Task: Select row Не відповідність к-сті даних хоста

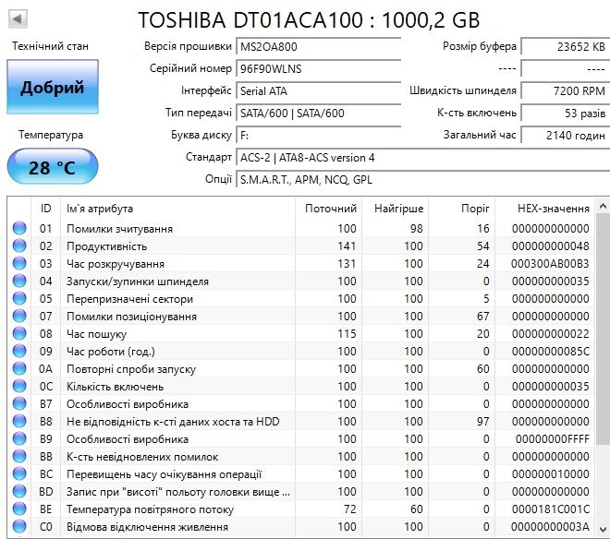Action: [x=300, y=421]
